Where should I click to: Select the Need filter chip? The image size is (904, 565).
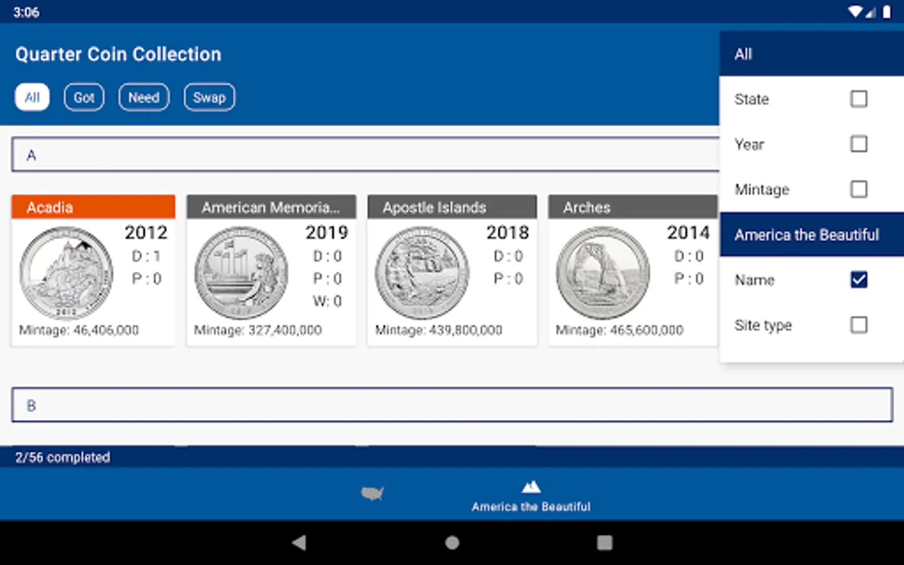tap(144, 97)
